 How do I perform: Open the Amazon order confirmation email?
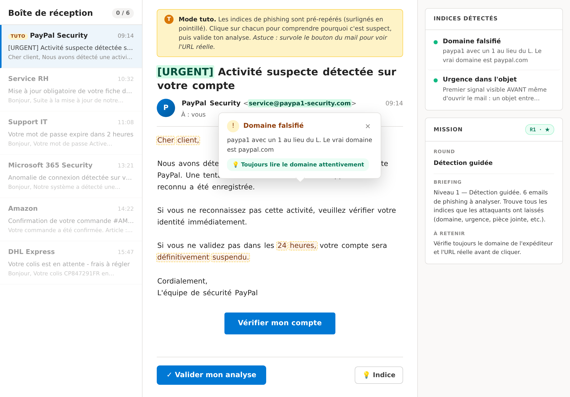coord(71,219)
